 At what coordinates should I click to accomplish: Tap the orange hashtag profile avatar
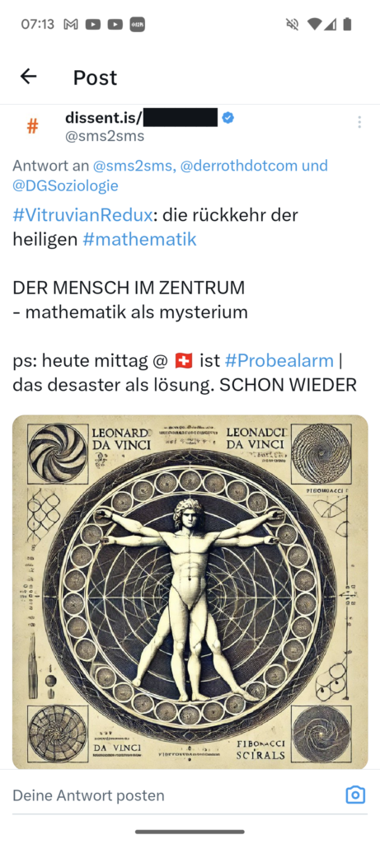pyautogui.click(x=32, y=126)
